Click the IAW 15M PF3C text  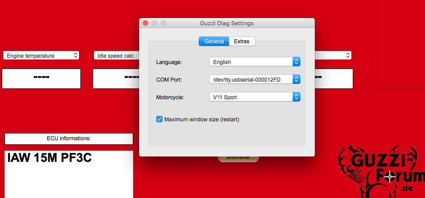(49, 158)
